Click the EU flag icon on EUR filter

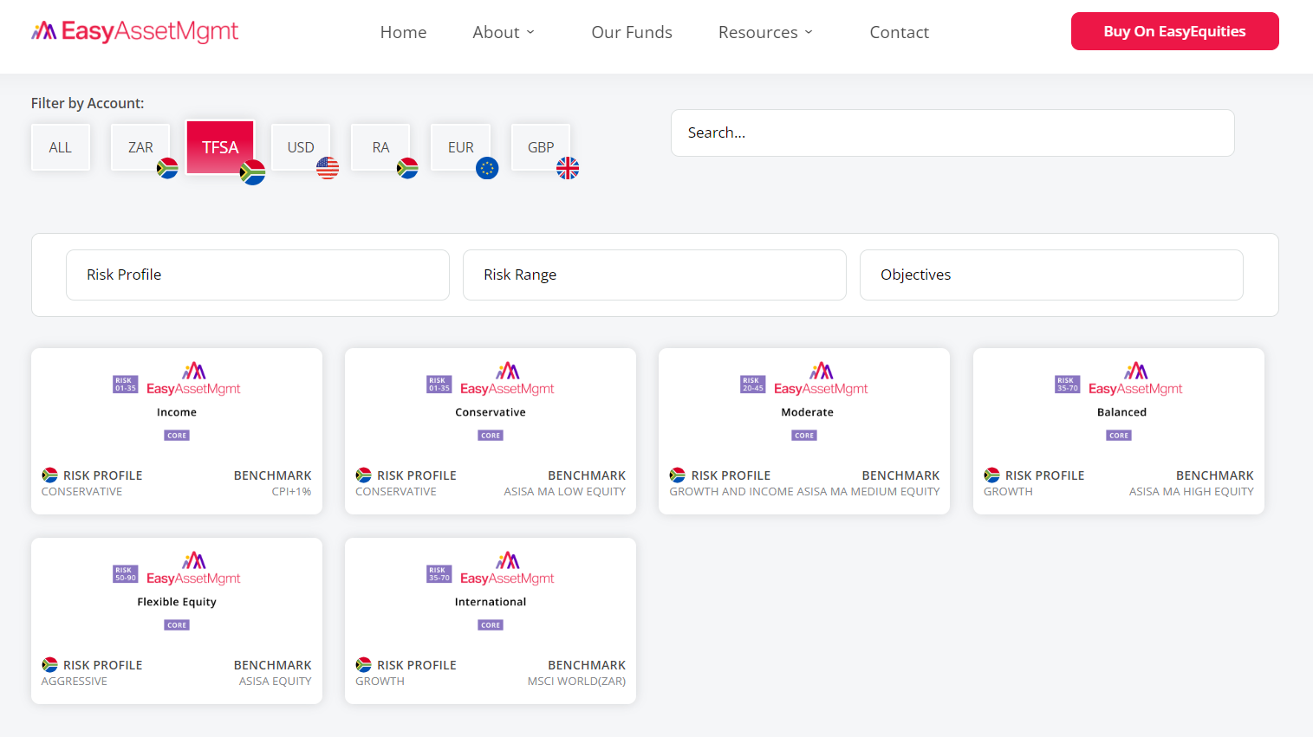(487, 168)
